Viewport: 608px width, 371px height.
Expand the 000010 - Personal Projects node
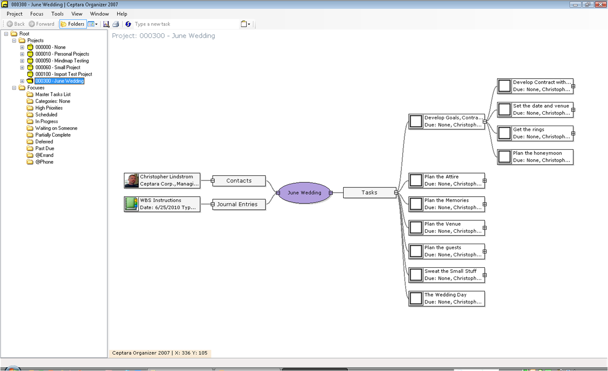coord(22,54)
